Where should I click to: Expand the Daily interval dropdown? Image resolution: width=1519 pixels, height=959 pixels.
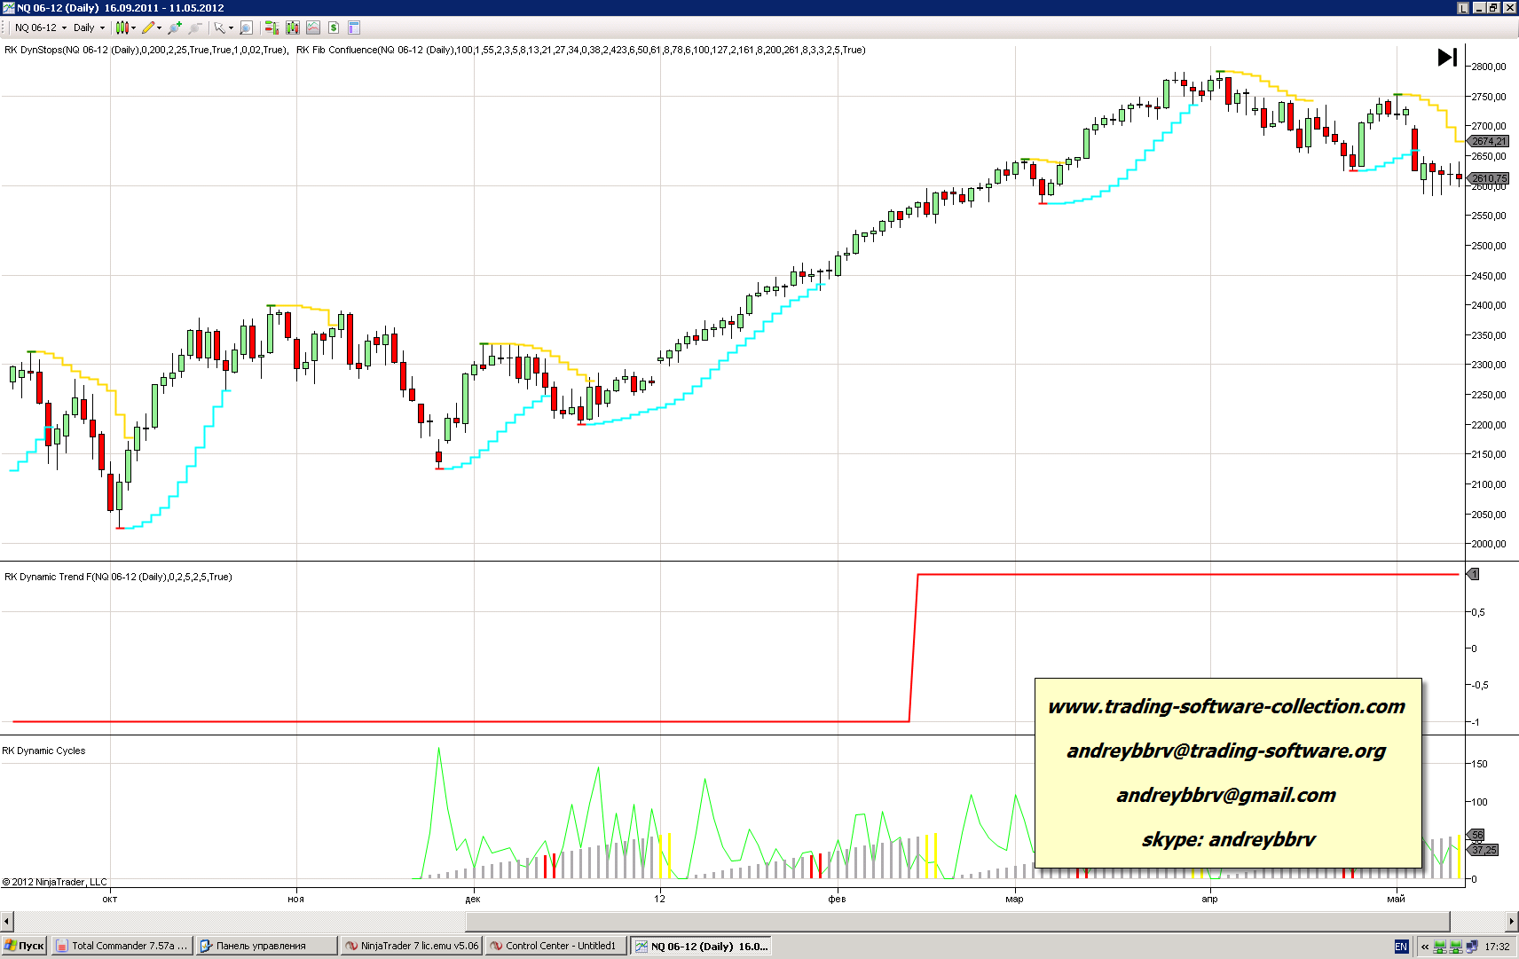click(89, 28)
